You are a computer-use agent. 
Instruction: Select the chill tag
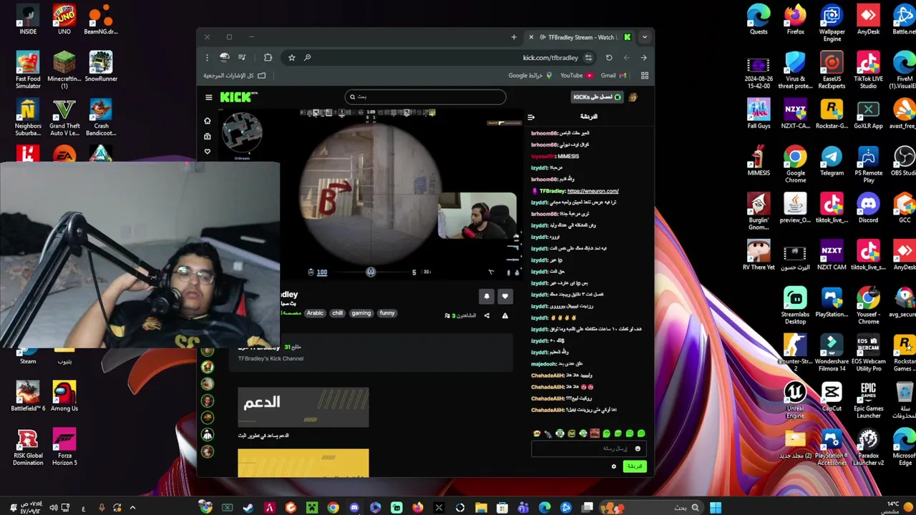tap(337, 313)
